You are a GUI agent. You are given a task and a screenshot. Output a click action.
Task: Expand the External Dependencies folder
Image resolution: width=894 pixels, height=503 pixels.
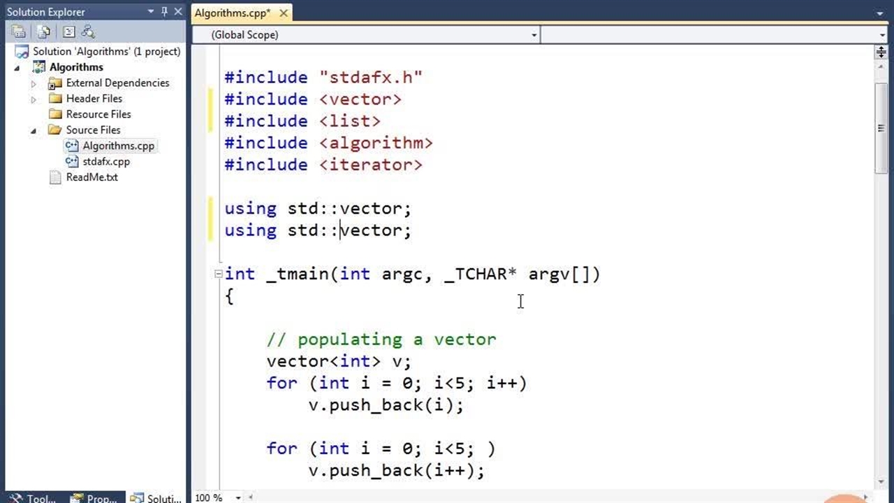point(33,83)
